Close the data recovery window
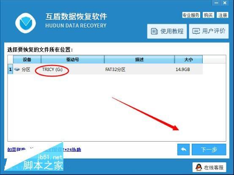The width and height of the screenshot is (234, 175). [x=225, y=3]
